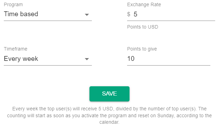Choose the 'Every week' timeframe value
220x132 pixels.
(21, 59)
